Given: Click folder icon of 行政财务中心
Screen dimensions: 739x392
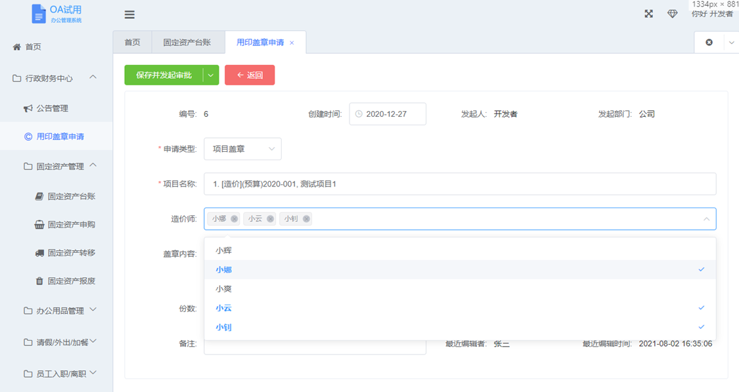Looking at the screenshot, I should coord(16,78).
